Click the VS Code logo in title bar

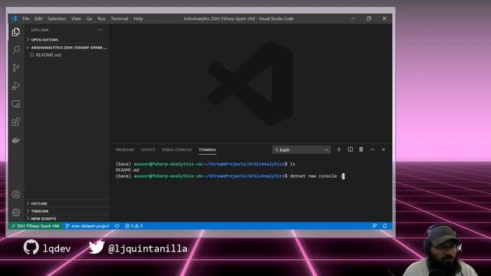point(14,18)
